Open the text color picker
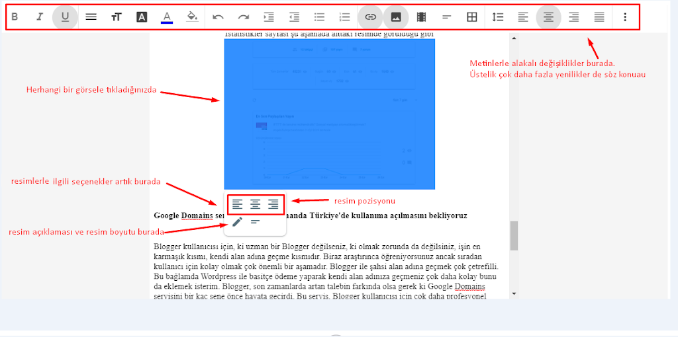678x337 pixels. click(167, 17)
